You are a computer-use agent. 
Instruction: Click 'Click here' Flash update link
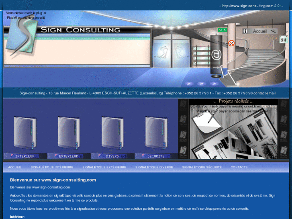[269, 106]
